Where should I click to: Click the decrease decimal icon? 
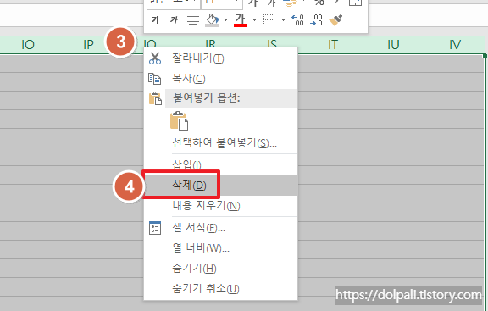click(x=316, y=20)
